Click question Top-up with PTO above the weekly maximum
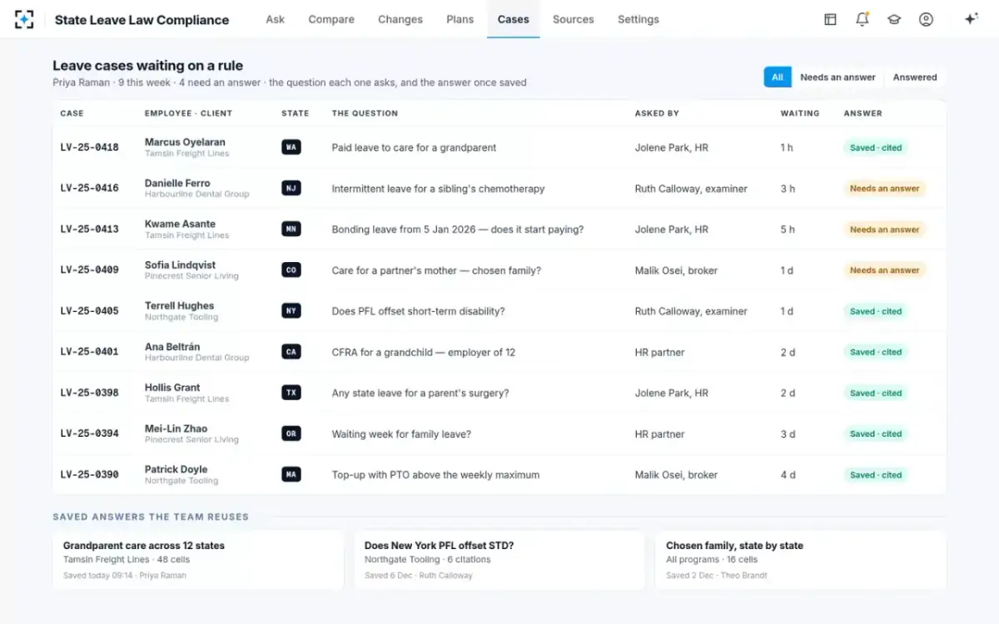Image resolution: width=999 pixels, height=624 pixels. pos(435,475)
